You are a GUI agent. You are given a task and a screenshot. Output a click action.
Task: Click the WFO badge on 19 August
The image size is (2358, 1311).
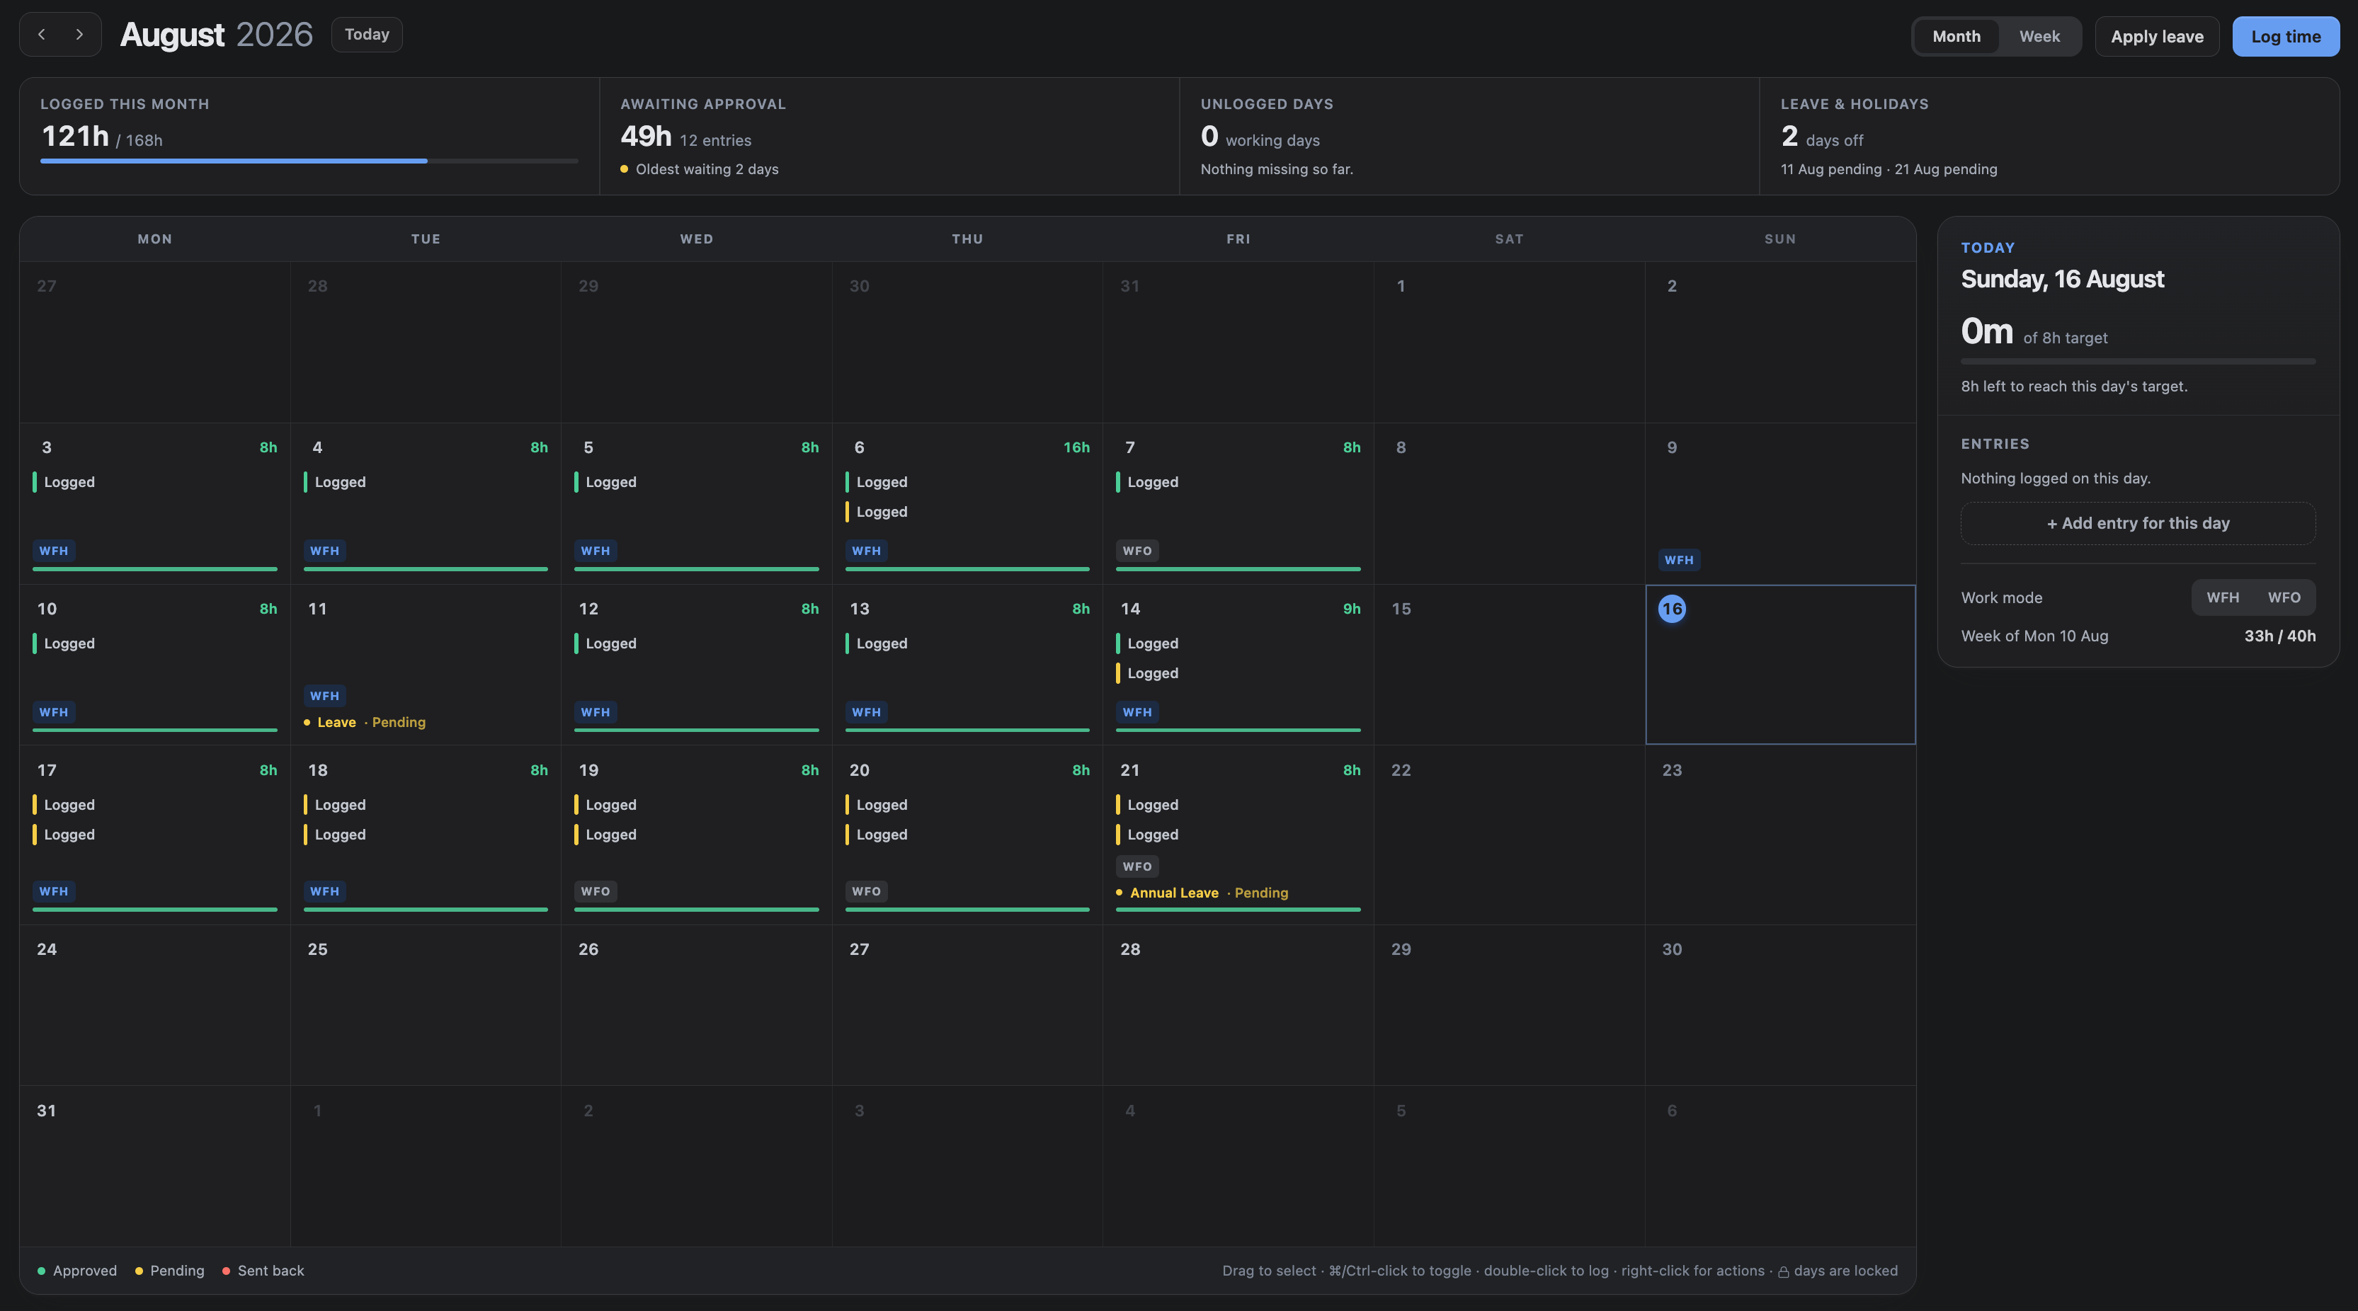coord(595,891)
